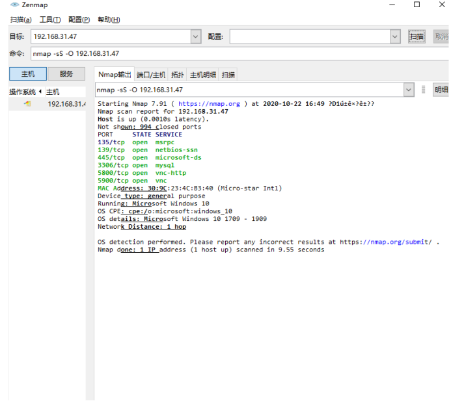Expand the 配置 profile dropdown arrow
This screenshot has height=401, width=451.
tap(395, 37)
